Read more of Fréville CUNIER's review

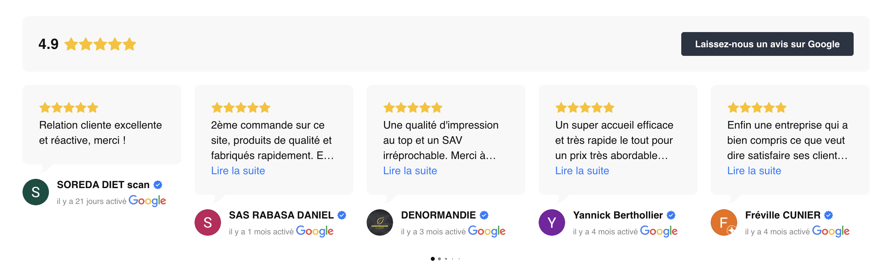point(754,171)
